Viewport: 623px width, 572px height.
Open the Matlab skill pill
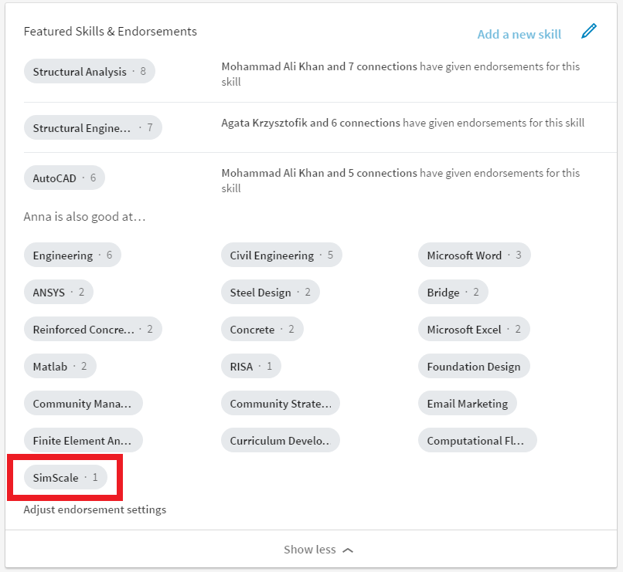(60, 367)
